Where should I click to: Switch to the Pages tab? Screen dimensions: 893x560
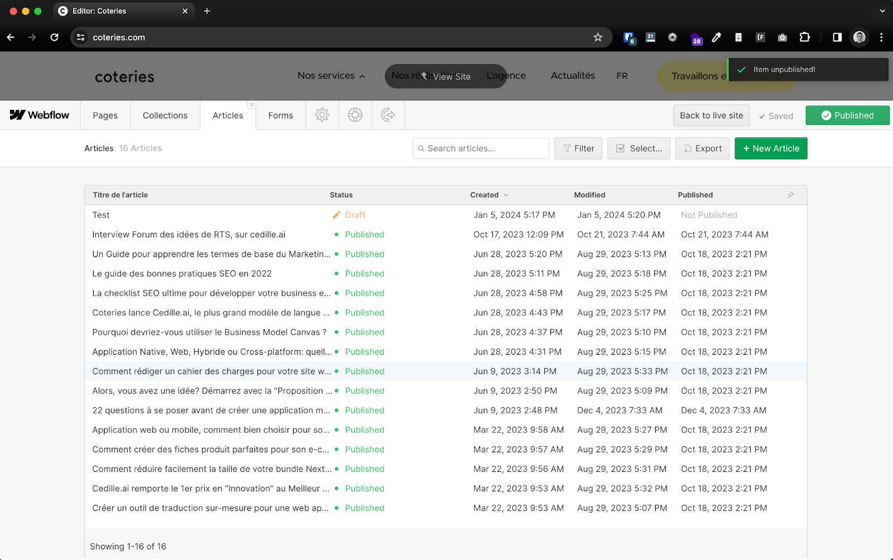(x=105, y=115)
